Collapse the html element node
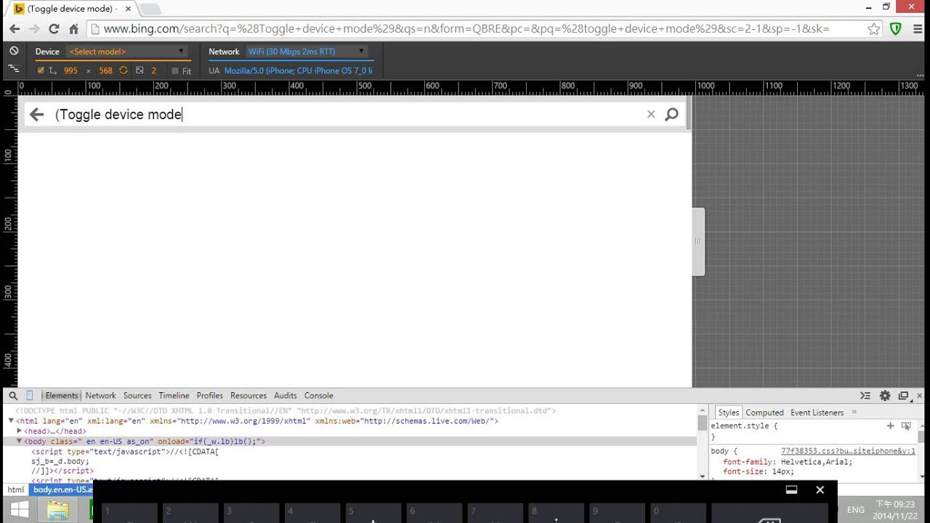The image size is (930, 523). [x=11, y=421]
